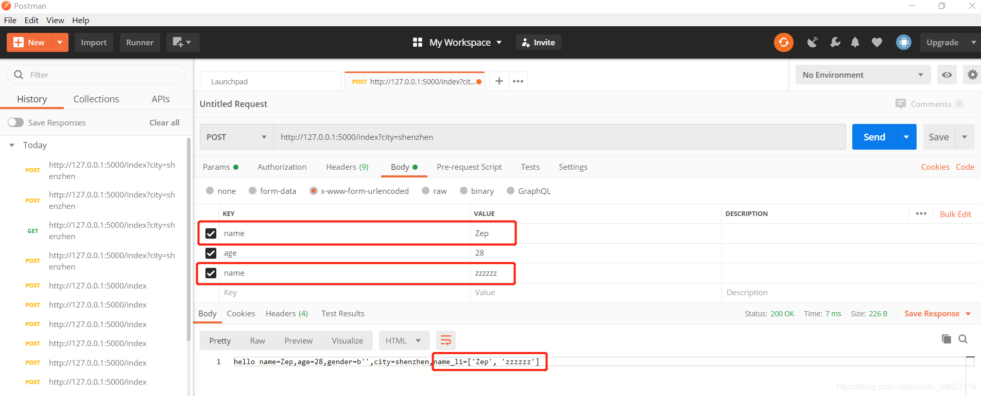Open the Help menu
981x396 pixels.
coord(80,20)
